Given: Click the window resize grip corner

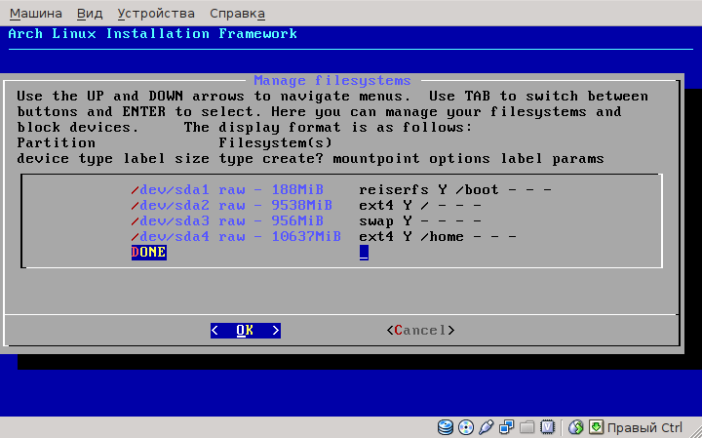Looking at the screenshot, I should pyautogui.click(x=694, y=430).
